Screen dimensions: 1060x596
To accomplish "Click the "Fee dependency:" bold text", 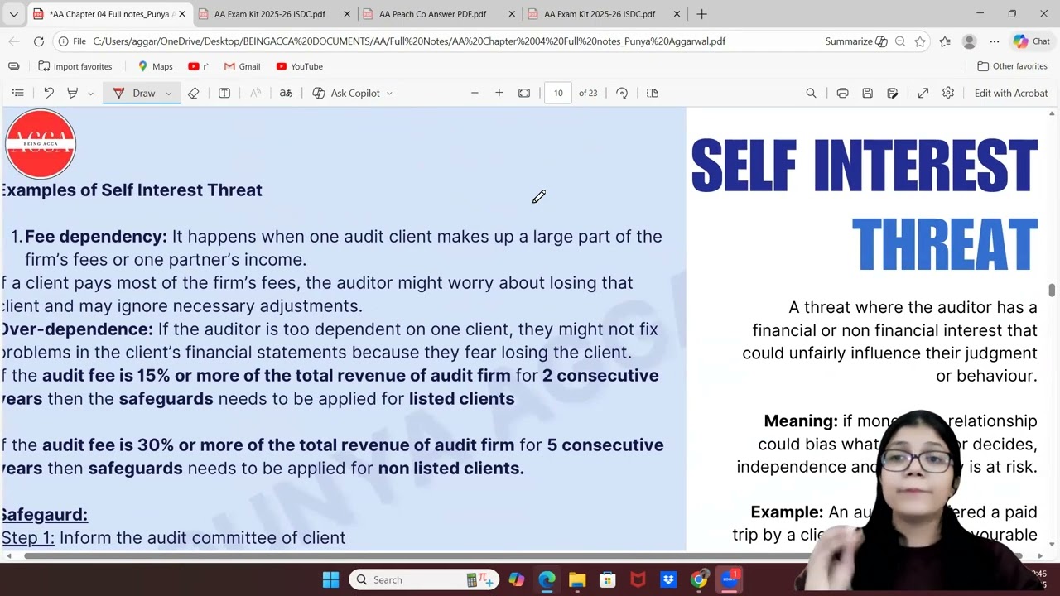I will coord(96,237).
